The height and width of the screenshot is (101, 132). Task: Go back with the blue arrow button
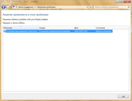click(4, 7)
